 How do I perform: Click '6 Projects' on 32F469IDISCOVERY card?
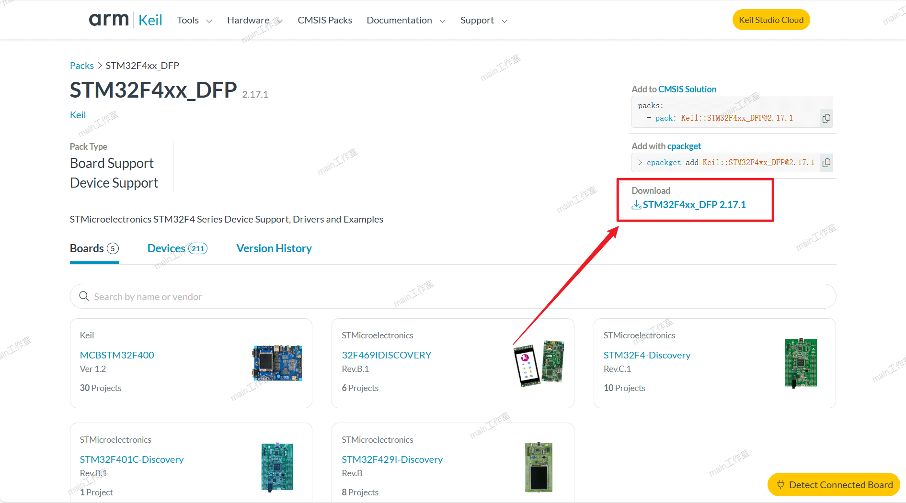[360, 388]
